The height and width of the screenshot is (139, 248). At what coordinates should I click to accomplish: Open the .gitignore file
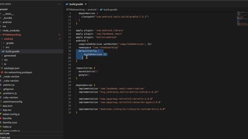(x=8, y=89)
